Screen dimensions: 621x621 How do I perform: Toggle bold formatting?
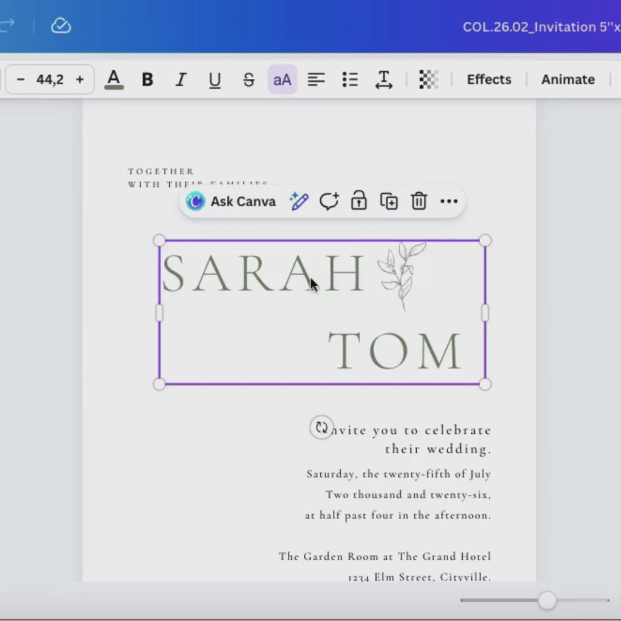[x=147, y=79]
